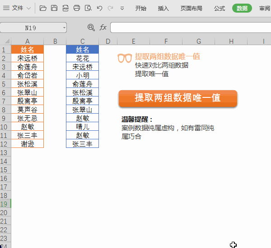Expand quick access toolbar customize arrow
The image size is (271, 248).
122,8
